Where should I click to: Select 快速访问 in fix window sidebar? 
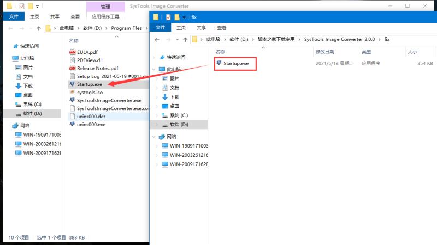176,57
